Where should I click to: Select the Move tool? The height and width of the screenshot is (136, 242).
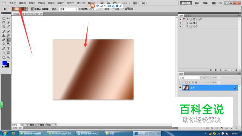(x=8, y=19)
